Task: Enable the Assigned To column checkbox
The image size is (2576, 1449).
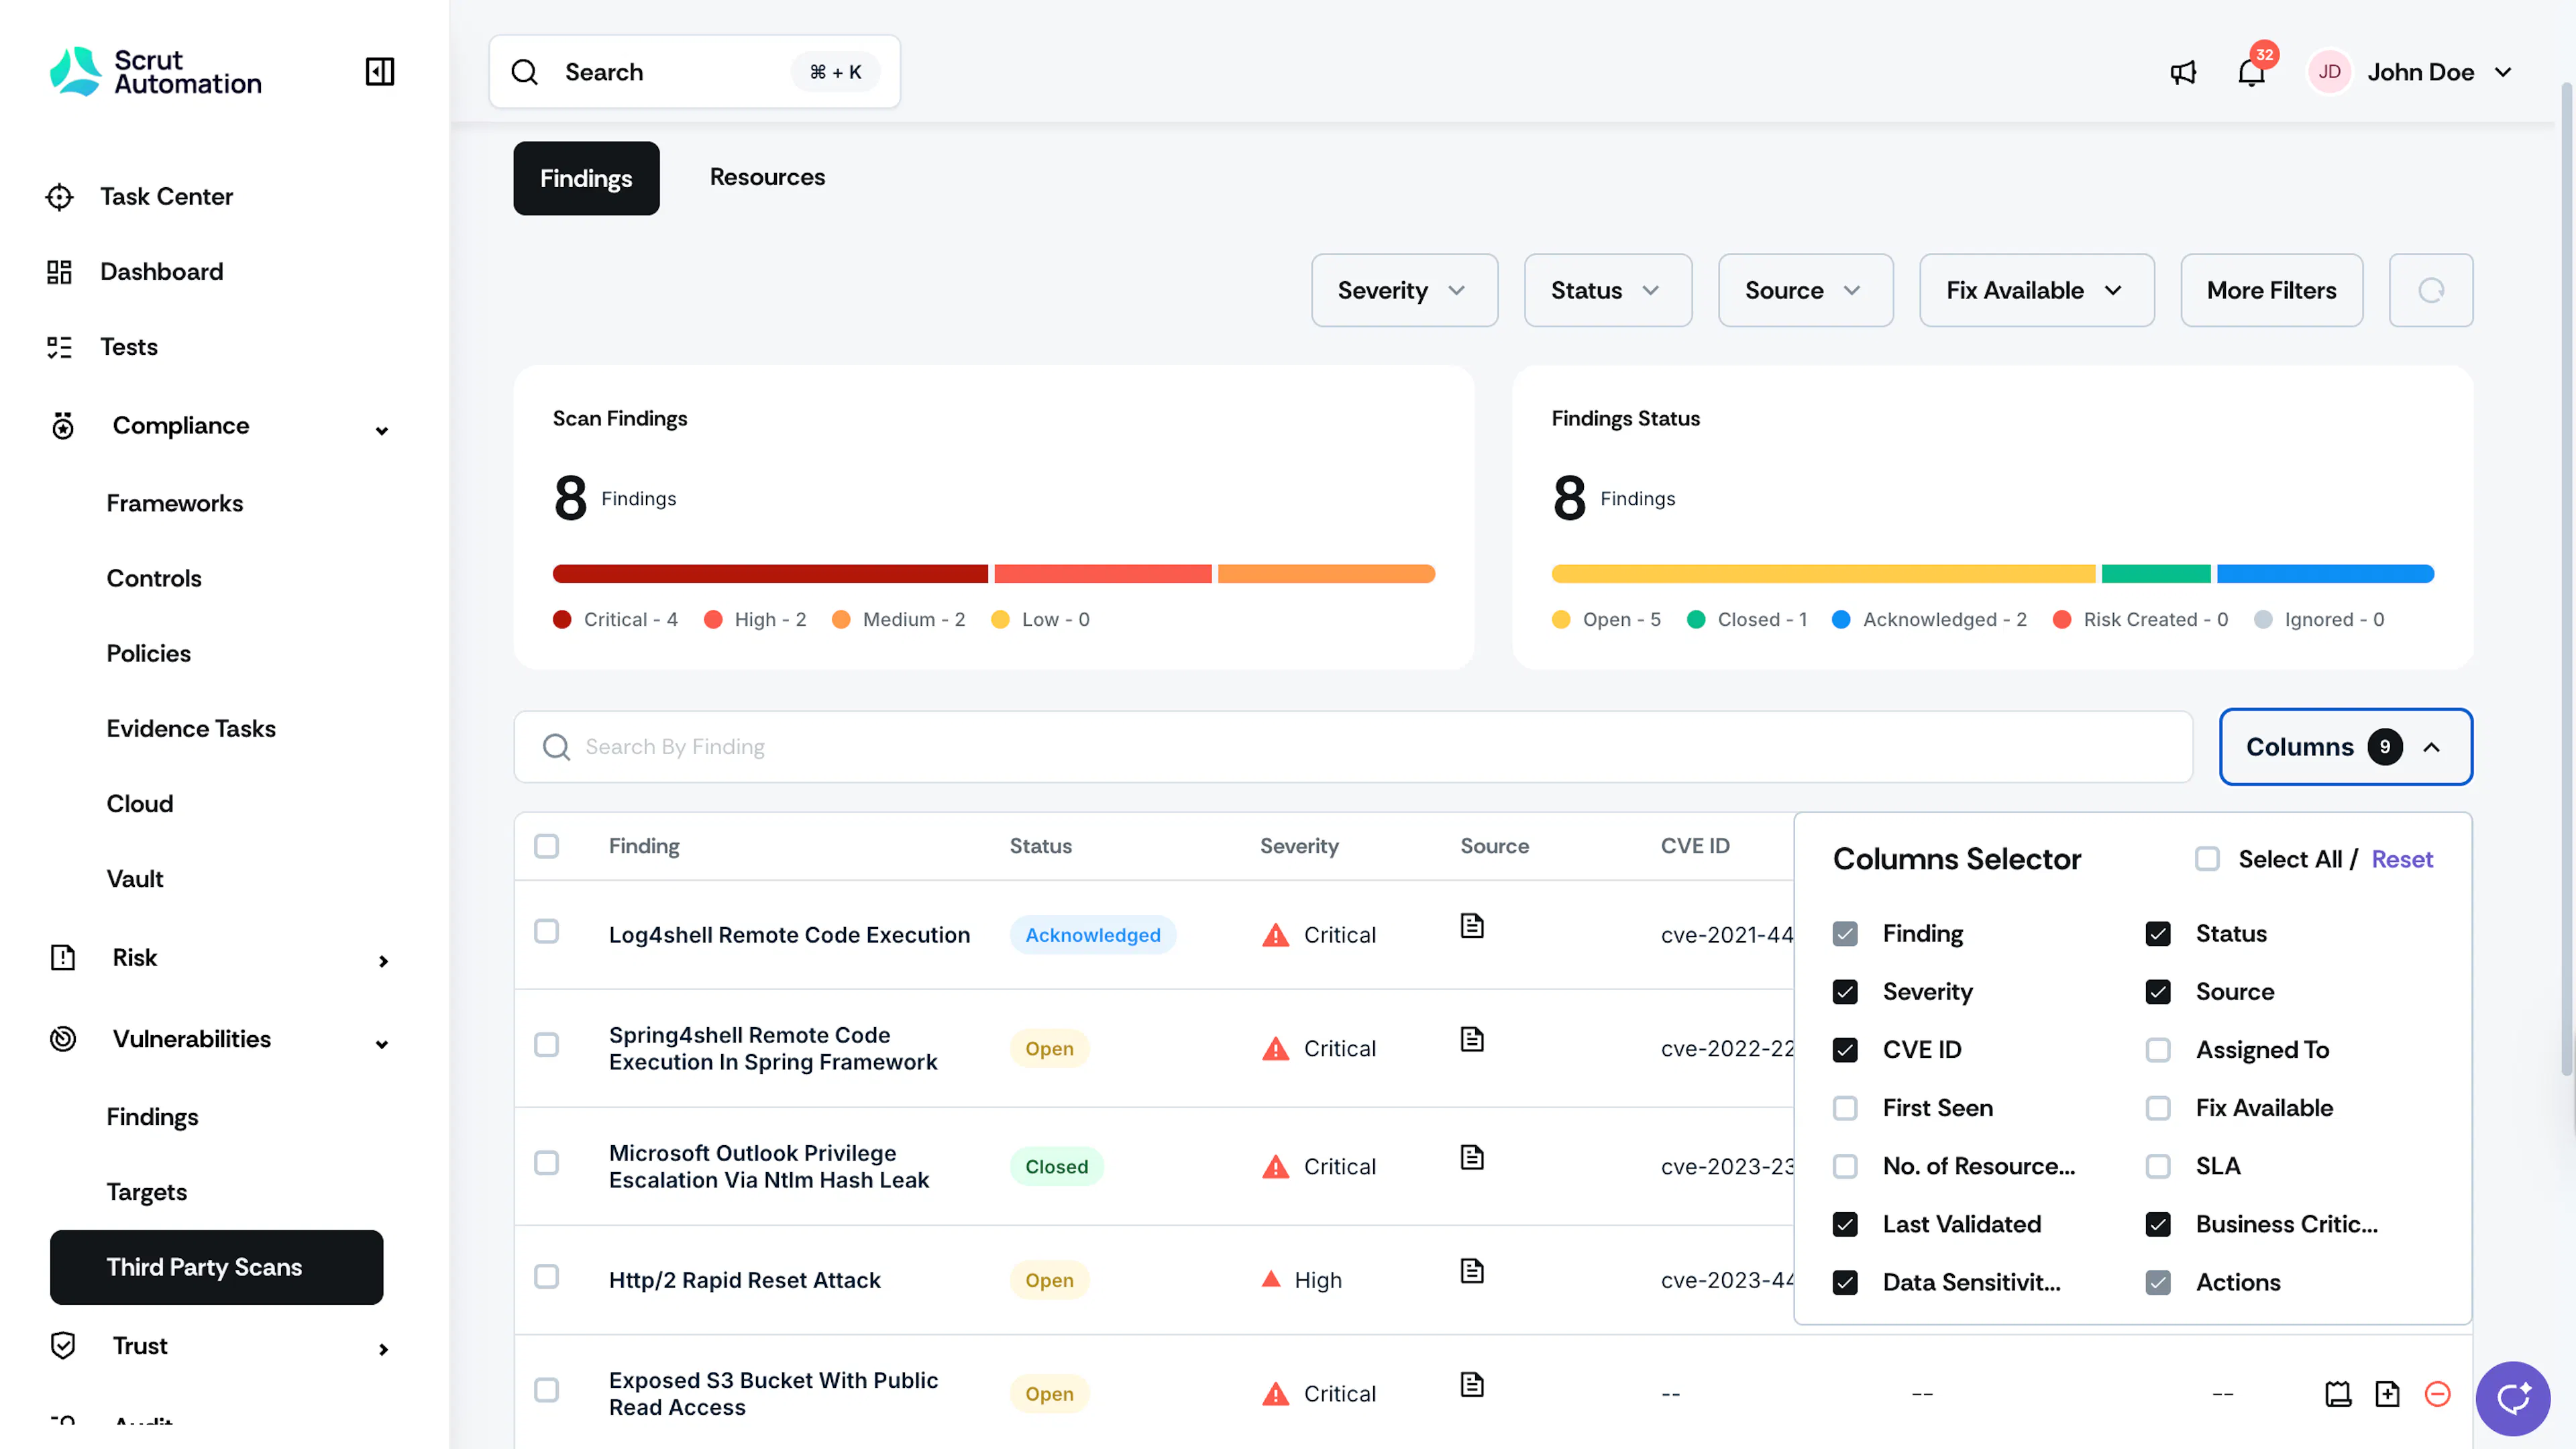Action: (x=2158, y=1050)
